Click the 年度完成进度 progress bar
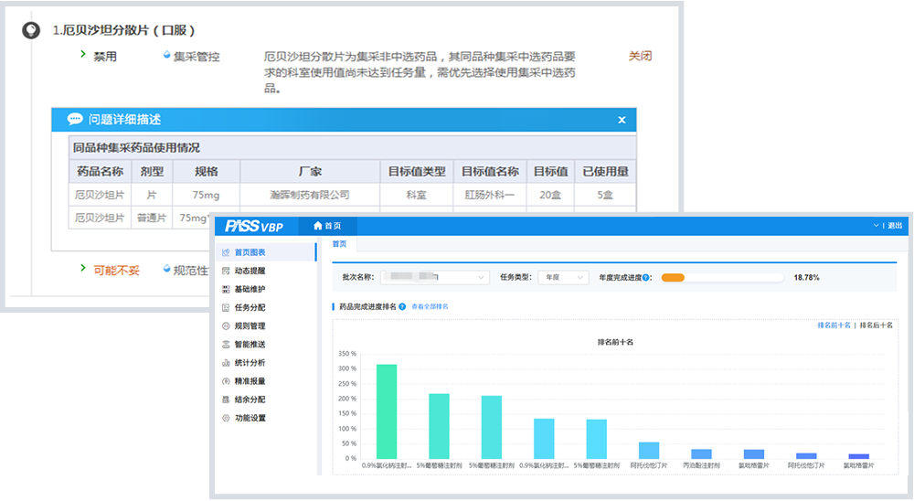The width and height of the screenshot is (914, 501). (x=722, y=277)
